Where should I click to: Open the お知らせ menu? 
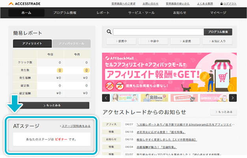(180, 13)
